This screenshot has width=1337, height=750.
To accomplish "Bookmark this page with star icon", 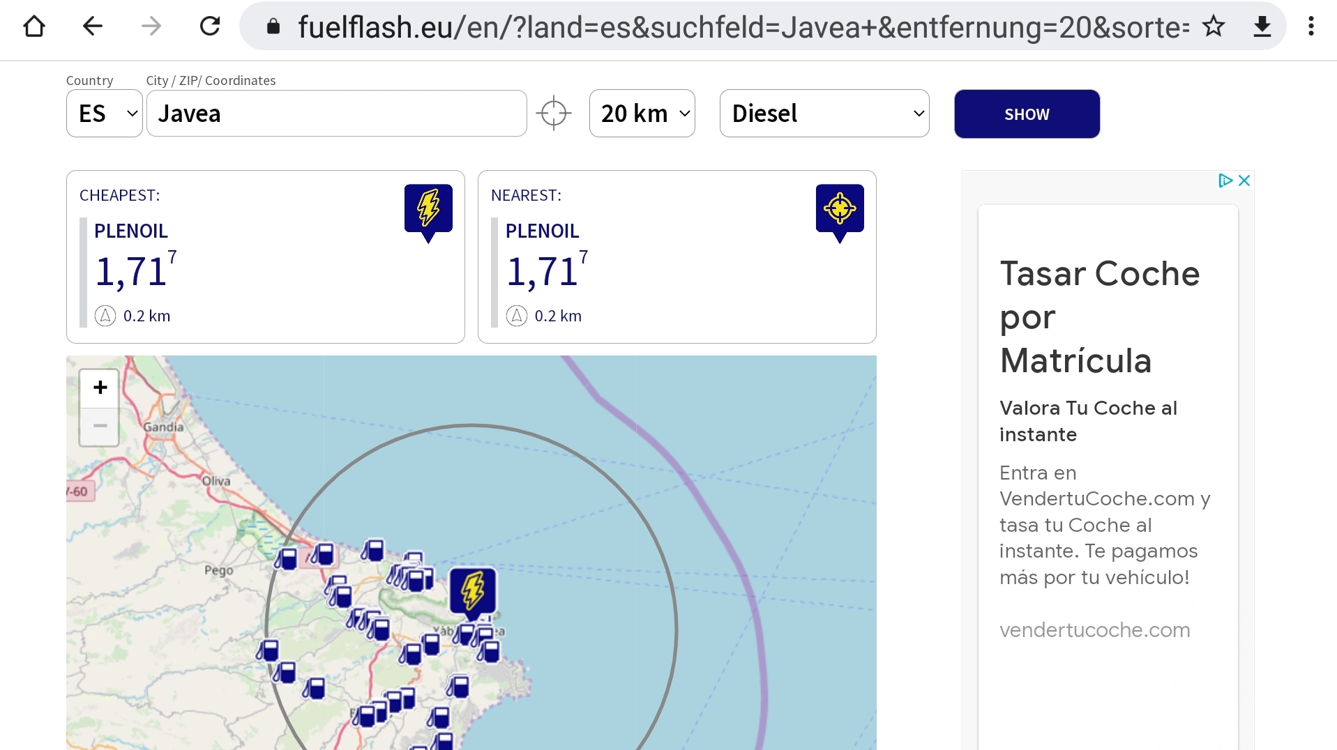I will point(1214,26).
